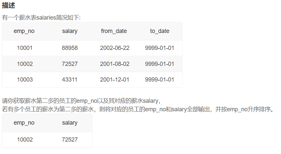
Task: Select the salary value 88958
Action: (70, 48)
